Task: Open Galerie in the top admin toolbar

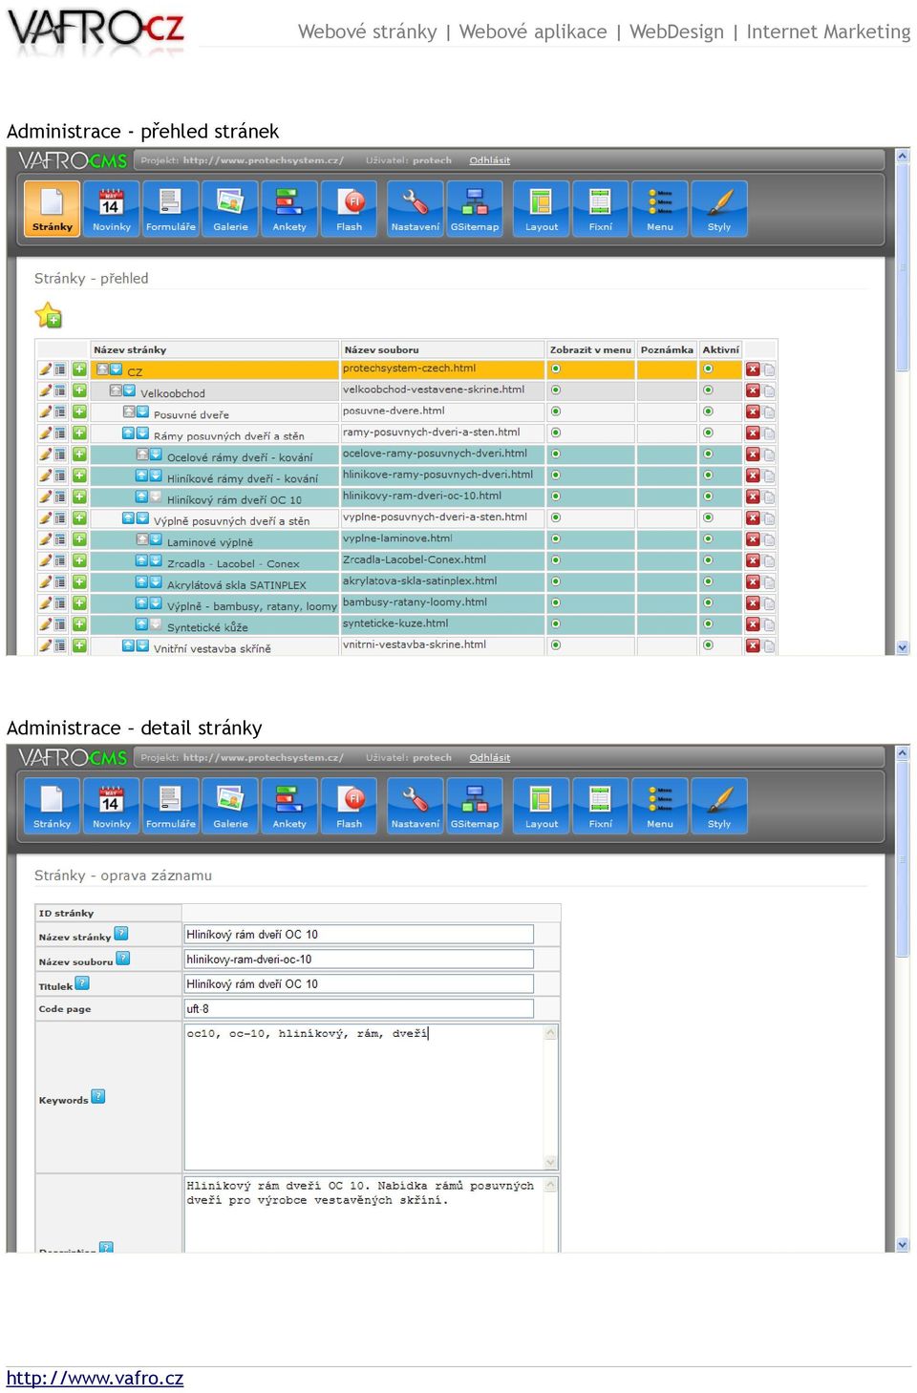Action: point(230,209)
